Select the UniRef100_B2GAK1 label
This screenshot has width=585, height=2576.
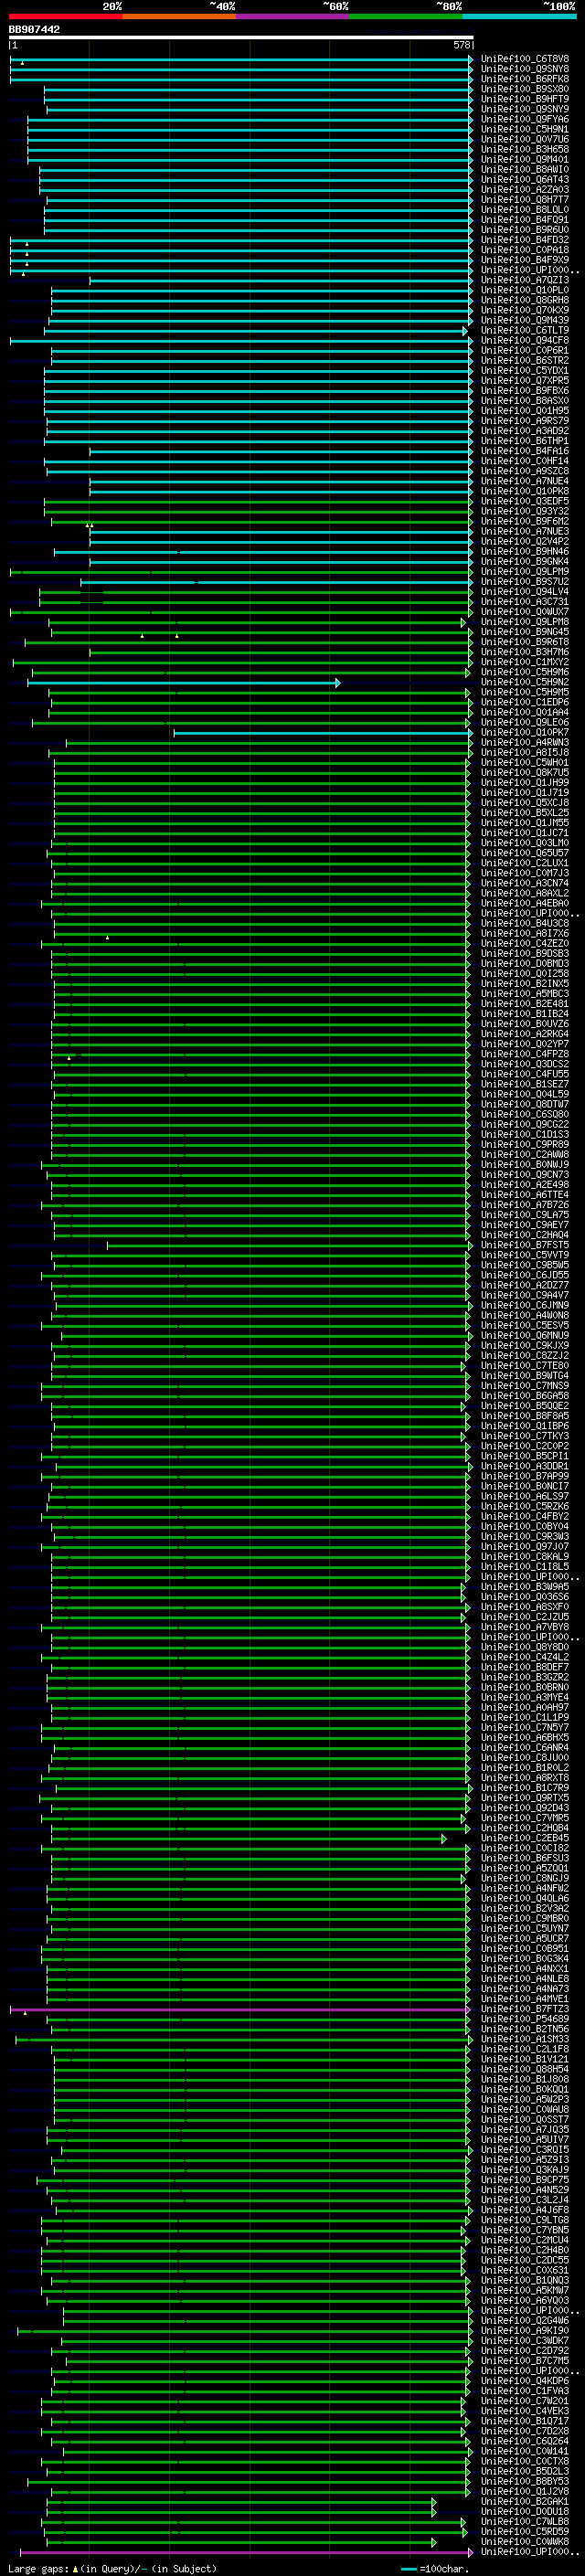(x=525, y=2502)
